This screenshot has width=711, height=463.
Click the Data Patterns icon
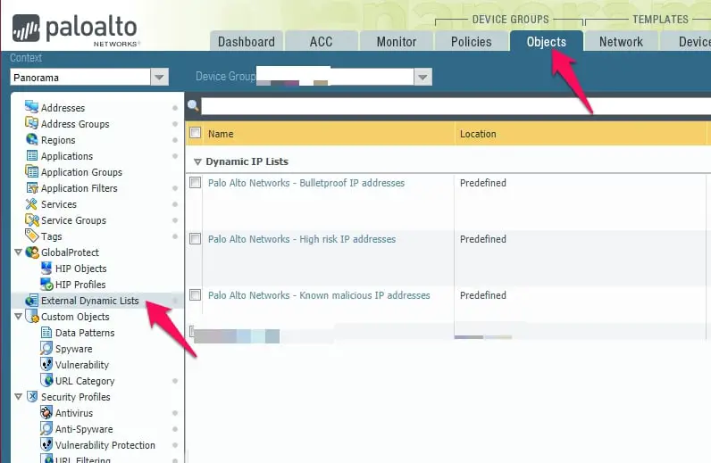(46, 333)
